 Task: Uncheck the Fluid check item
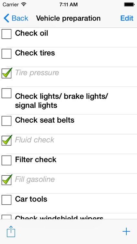6,140
